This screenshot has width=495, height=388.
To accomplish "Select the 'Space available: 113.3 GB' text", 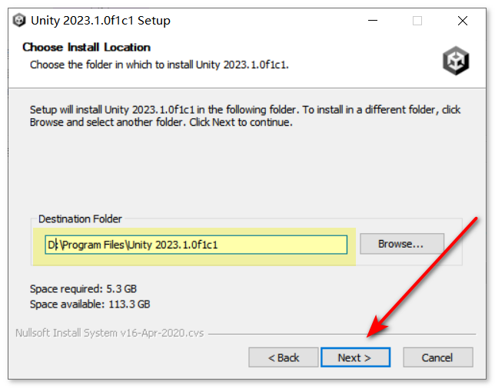I will pyautogui.click(x=90, y=304).
